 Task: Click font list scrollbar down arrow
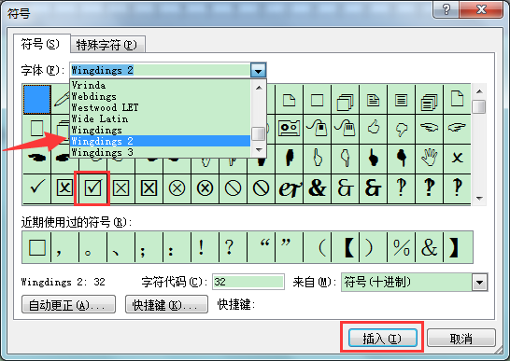coord(259,150)
